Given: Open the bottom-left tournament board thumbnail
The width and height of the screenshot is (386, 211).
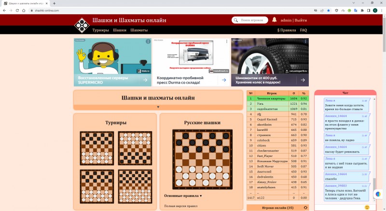Looking at the screenshot, I should [x=97, y=187].
